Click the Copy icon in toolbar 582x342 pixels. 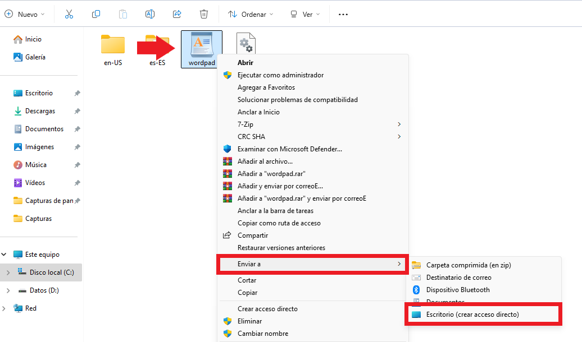coord(96,15)
